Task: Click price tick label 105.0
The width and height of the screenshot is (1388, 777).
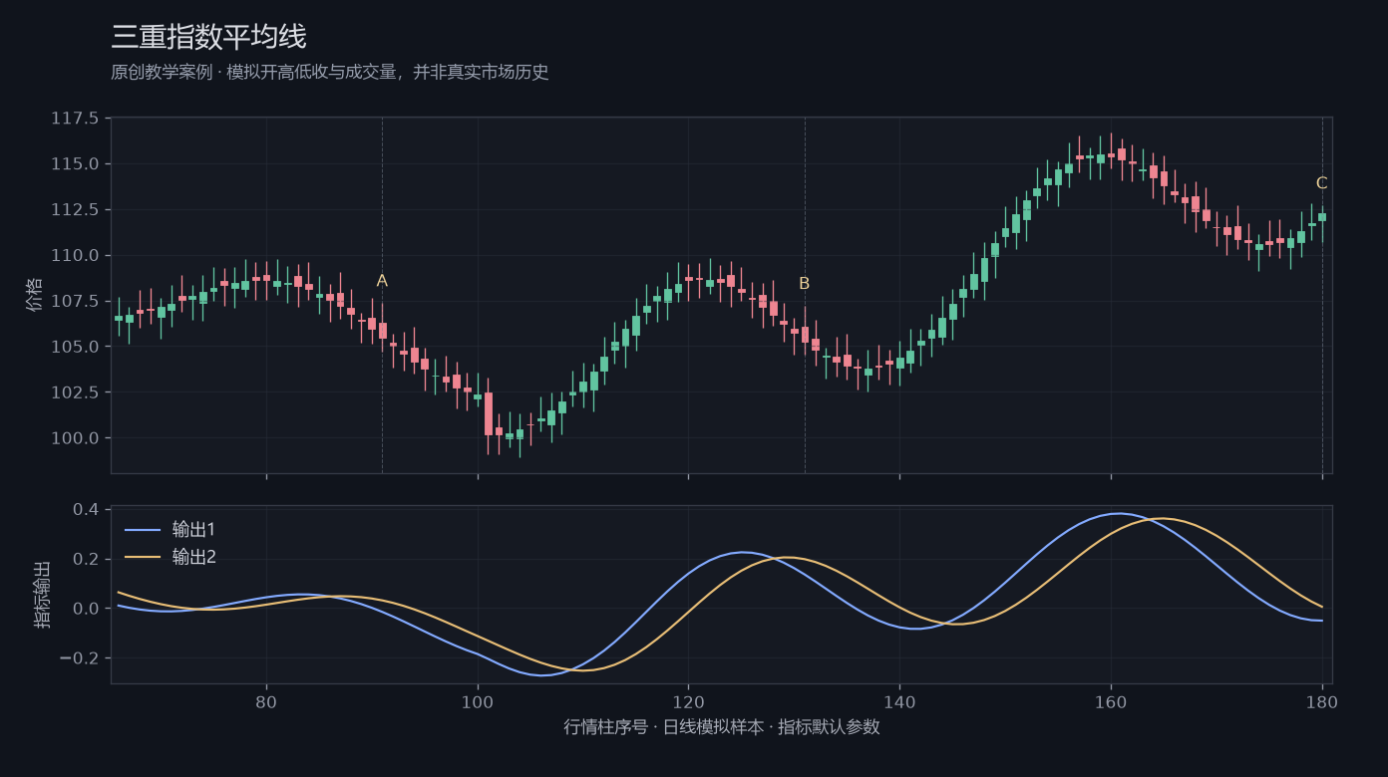Action: pyautogui.click(x=75, y=347)
